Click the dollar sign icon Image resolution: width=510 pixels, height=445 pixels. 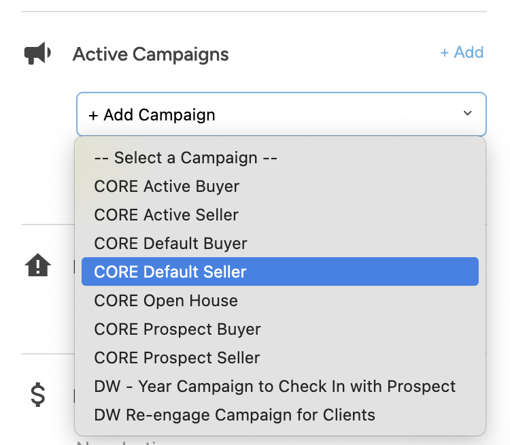38,395
